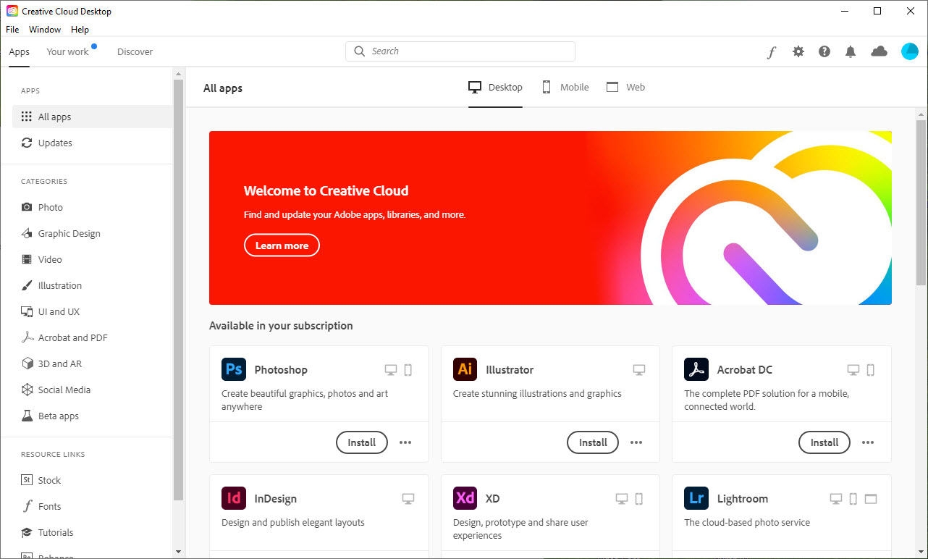Click Lightroom's web platform icon
Image resolution: width=928 pixels, height=559 pixels.
click(871, 499)
